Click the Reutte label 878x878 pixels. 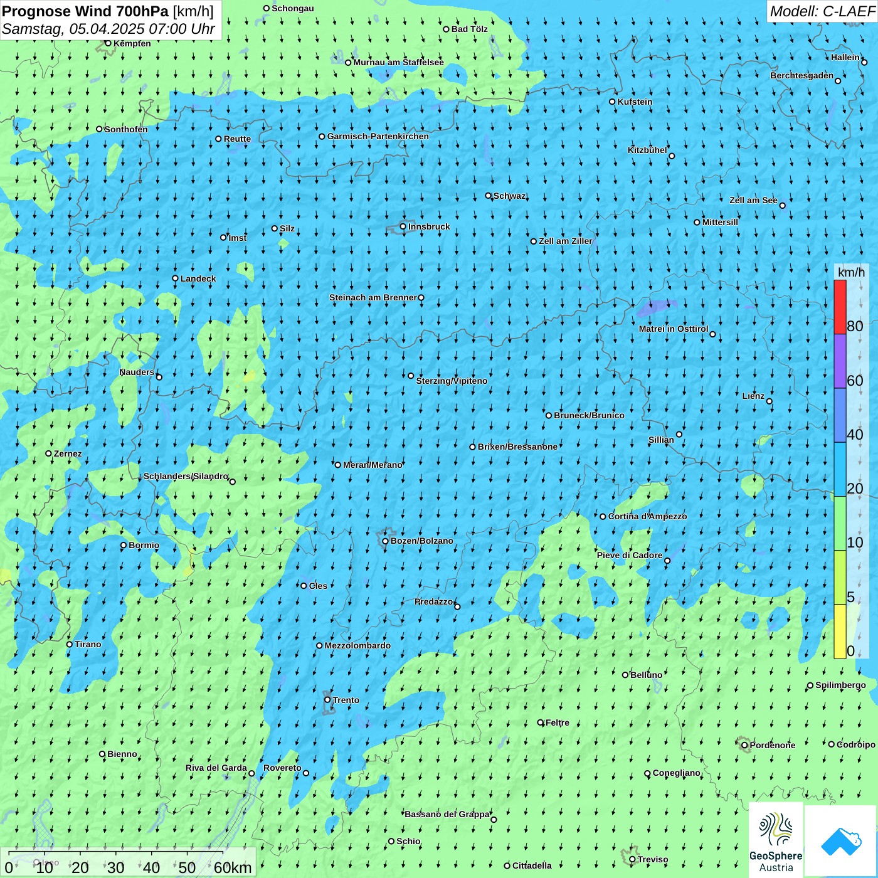click(x=237, y=139)
